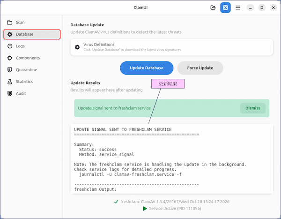The height and width of the screenshot is (219, 281).
Task: Click the 'Method: service_signal' line
Action: pyautogui.click(x=106, y=155)
